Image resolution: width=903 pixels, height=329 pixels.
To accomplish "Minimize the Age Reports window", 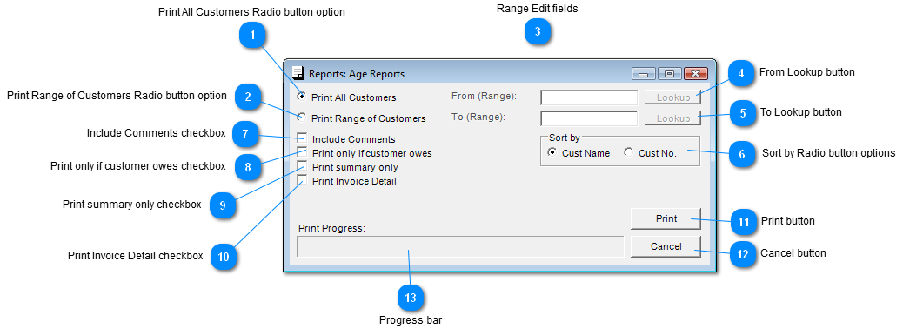I will (x=644, y=74).
